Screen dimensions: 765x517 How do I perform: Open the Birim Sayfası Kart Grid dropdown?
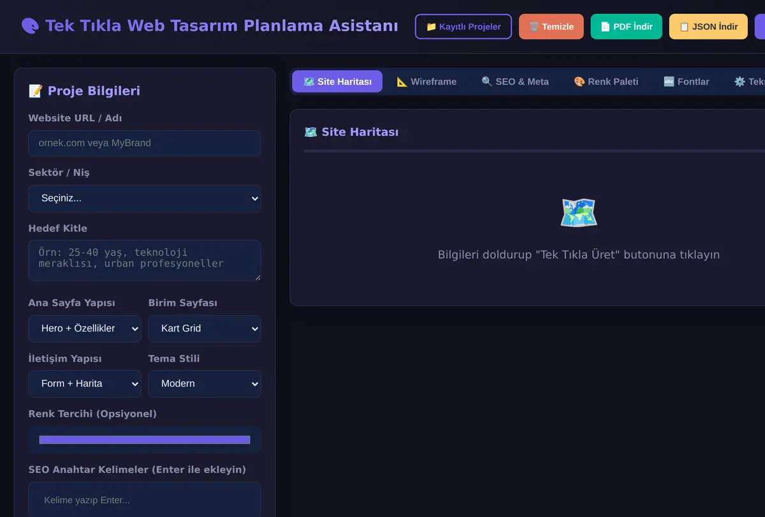205,328
